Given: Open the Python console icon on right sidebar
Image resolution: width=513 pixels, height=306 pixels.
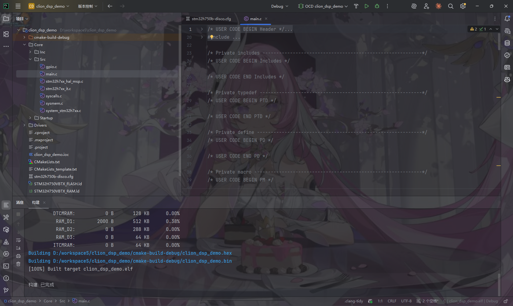Looking at the screenshot, I should click(x=507, y=55).
